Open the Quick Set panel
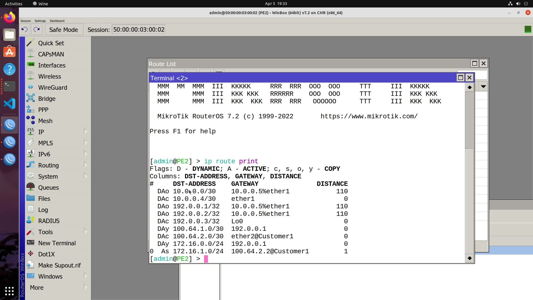The height and width of the screenshot is (300, 533). pyautogui.click(x=58, y=43)
